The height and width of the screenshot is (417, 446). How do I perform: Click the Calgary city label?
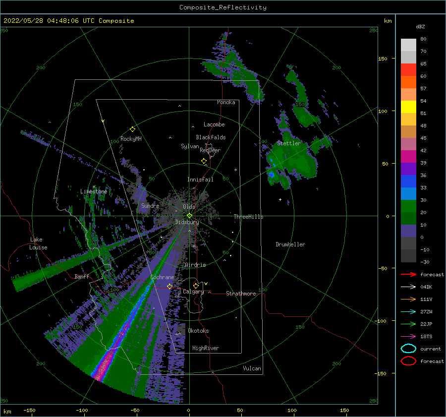point(193,292)
